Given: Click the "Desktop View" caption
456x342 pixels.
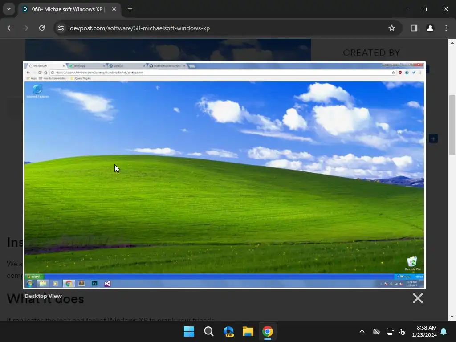Looking at the screenshot, I should point(43,296).
